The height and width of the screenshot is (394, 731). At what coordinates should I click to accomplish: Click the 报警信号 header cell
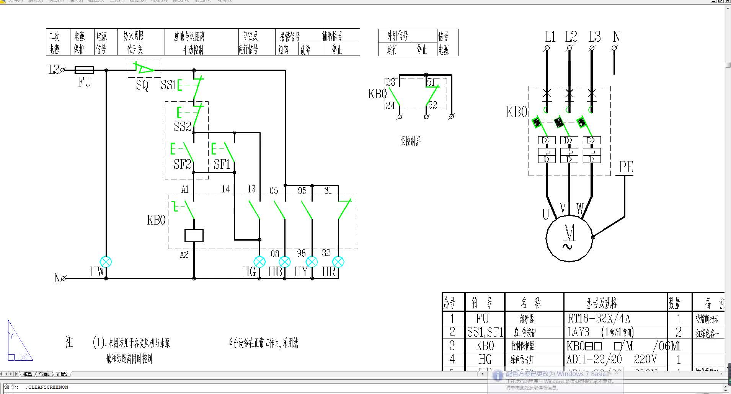pos(298,36)
